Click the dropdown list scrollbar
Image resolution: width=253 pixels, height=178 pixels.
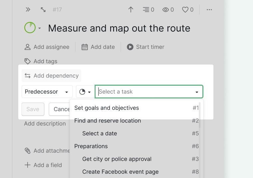200,115
